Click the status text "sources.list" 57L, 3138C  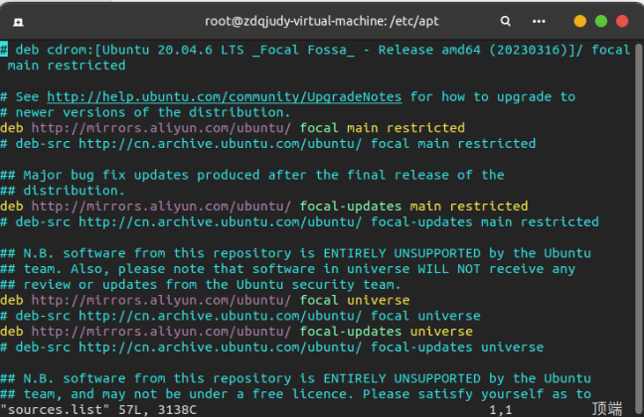(x=98, y=410)
